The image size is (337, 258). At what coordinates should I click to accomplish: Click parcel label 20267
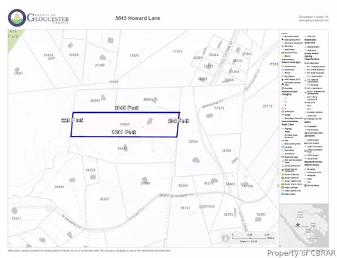tap(104, 199)
